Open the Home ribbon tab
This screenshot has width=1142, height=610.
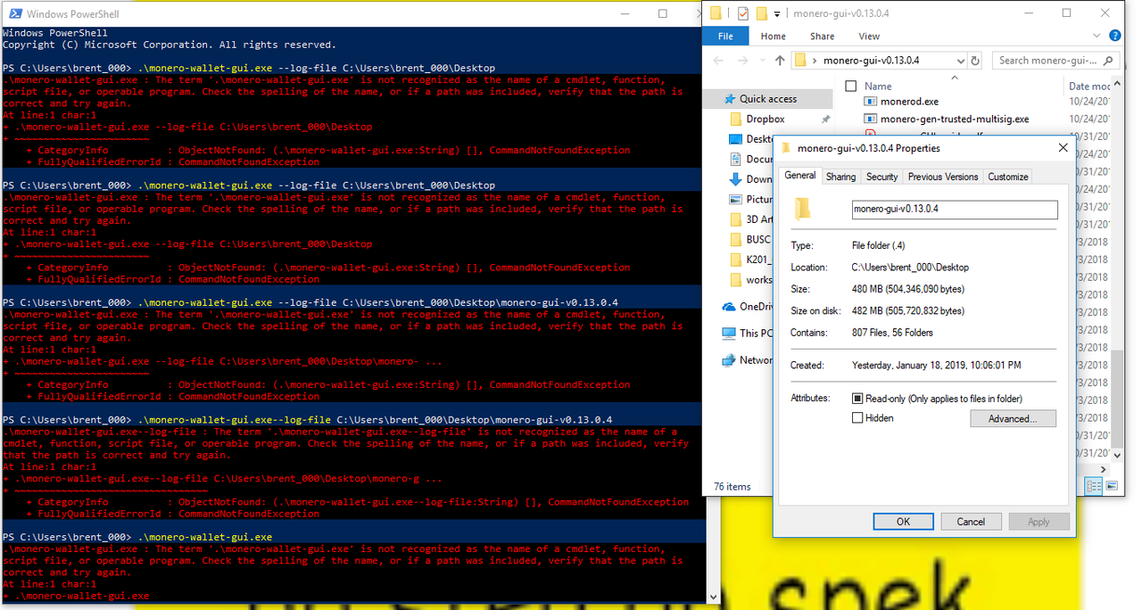tap(773, 37)
